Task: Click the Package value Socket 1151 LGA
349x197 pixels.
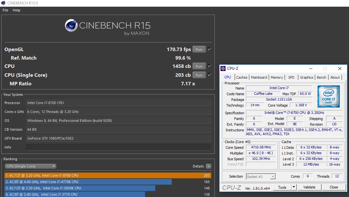Action: (279, 99)
